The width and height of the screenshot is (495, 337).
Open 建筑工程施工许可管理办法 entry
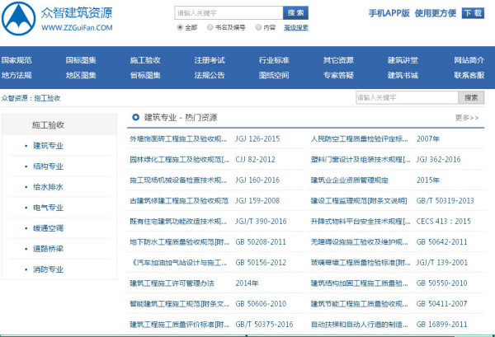point(172,283)
